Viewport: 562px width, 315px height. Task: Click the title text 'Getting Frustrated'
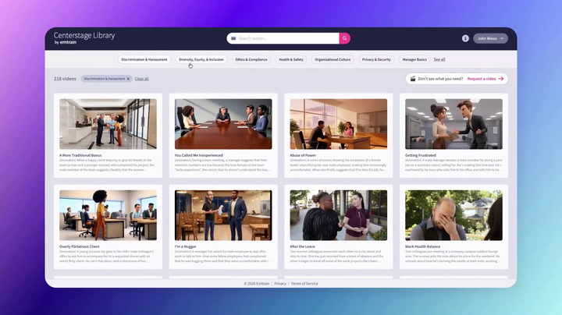tap(421, 155)
